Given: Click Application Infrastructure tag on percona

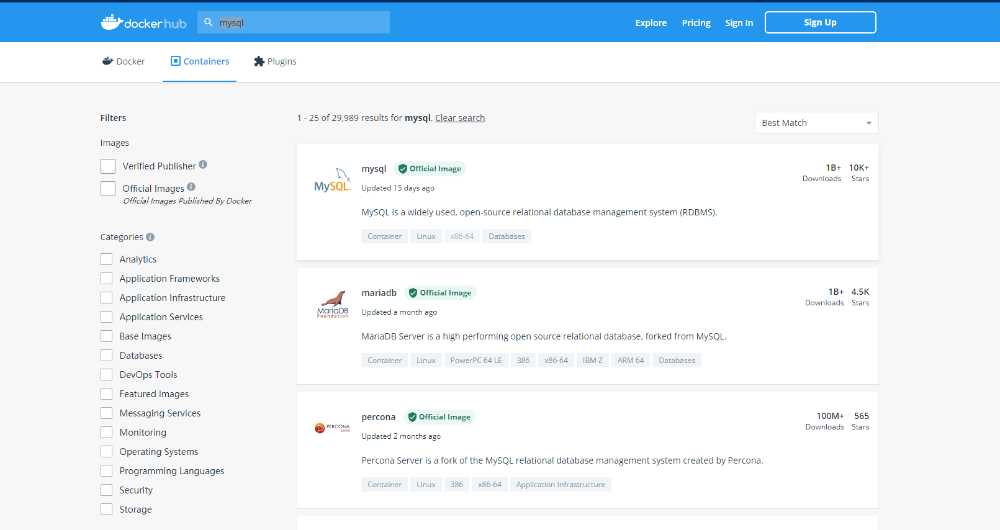Looking at the screenshot, I should [x=561, y=485].
